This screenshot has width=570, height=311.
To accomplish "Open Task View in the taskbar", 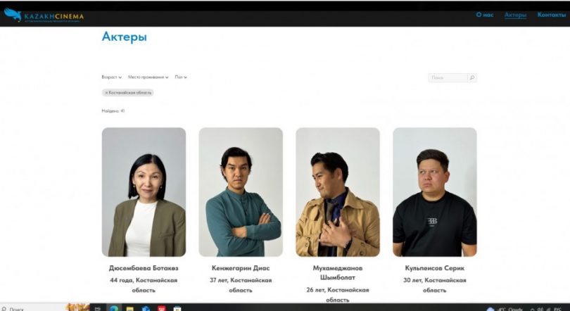I will pyautogui.click(x=98, y=307).
